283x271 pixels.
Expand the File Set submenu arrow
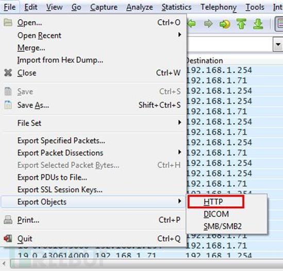tap(179, 122)
